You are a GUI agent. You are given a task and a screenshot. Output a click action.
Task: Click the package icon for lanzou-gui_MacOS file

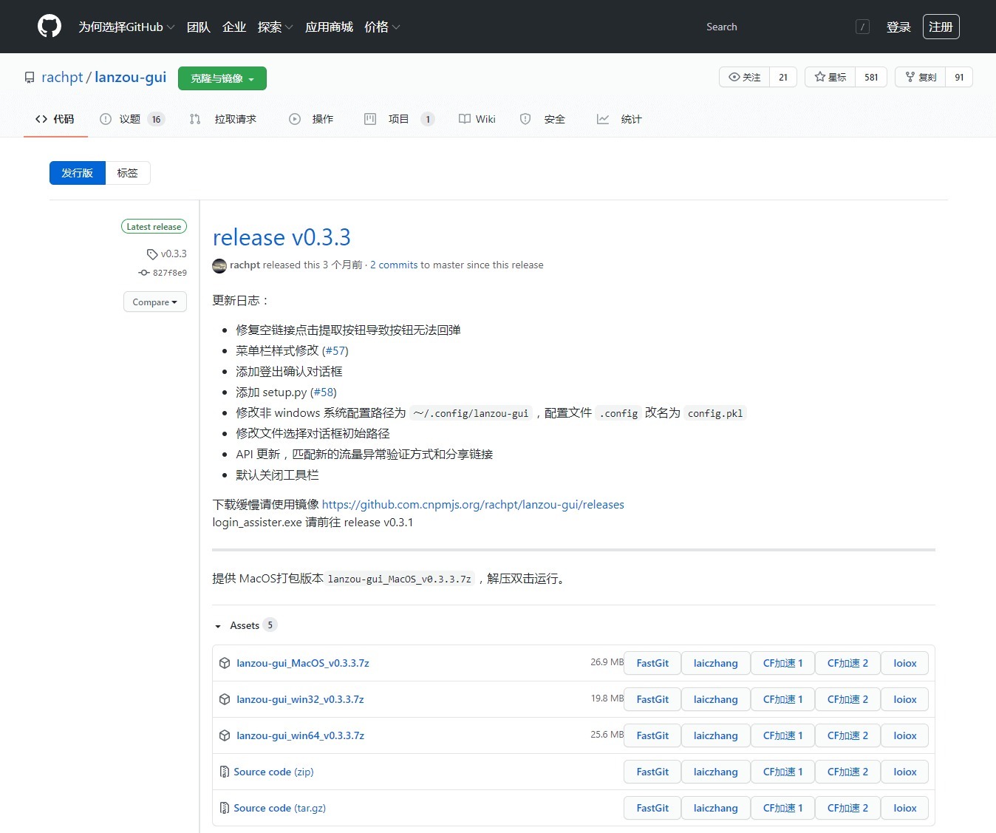225,663
